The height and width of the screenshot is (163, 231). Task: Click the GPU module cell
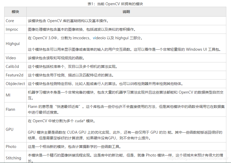(15, 129)
